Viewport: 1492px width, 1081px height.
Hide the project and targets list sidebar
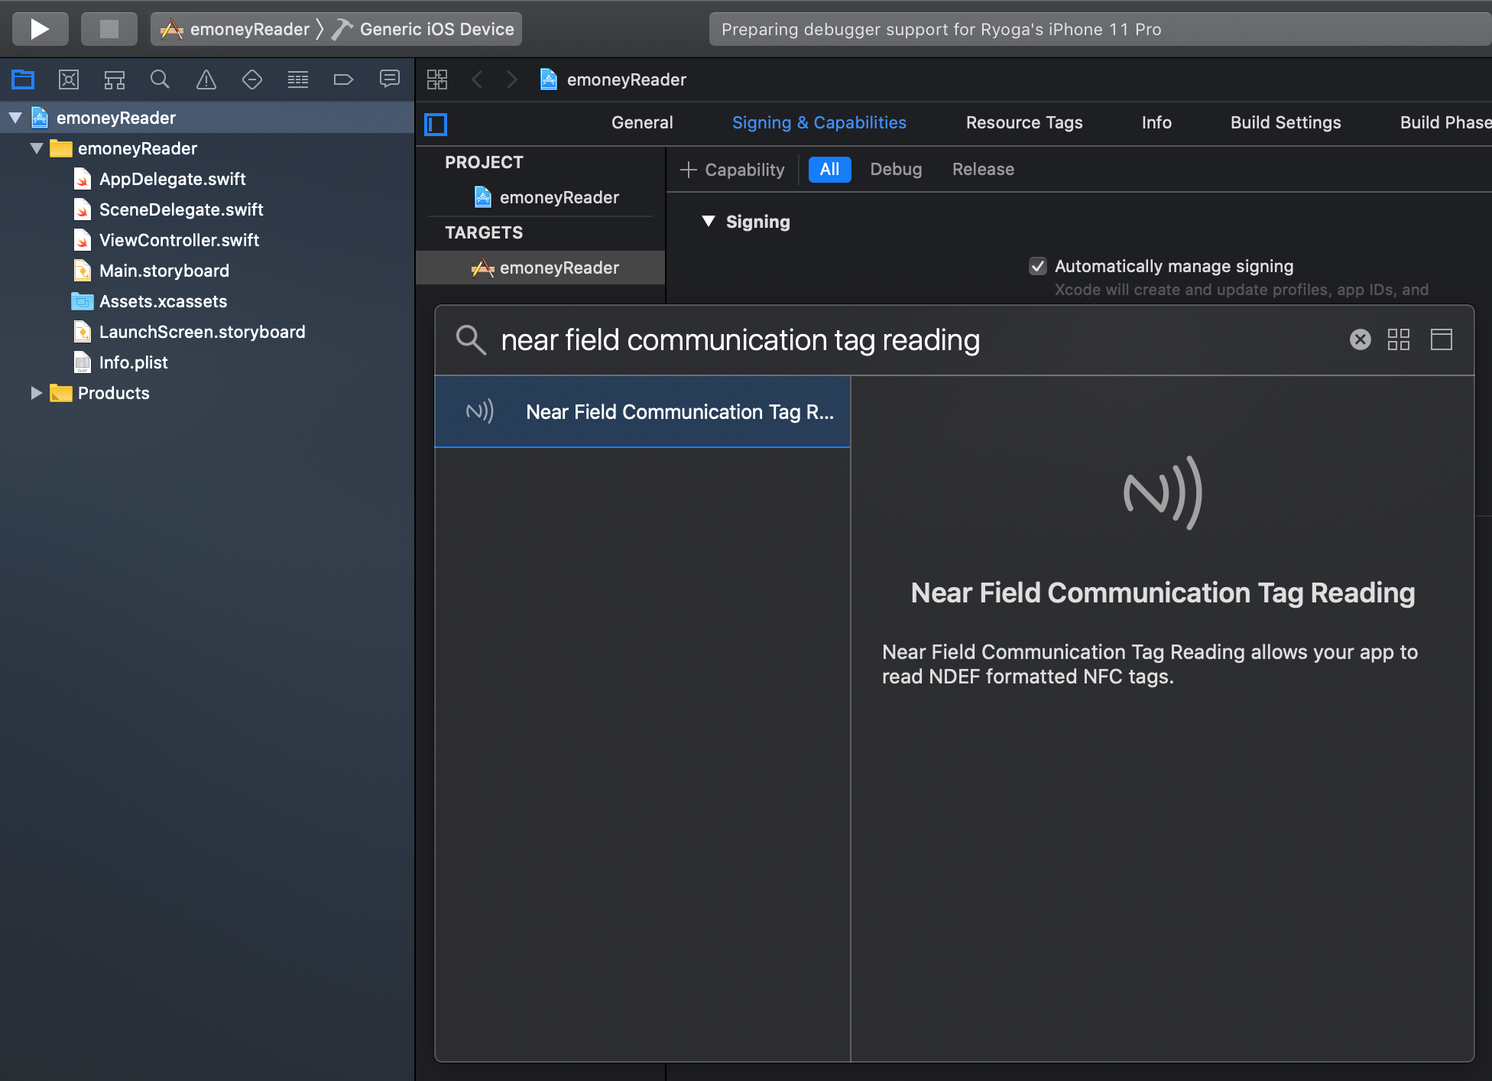(x=436, y=124)
